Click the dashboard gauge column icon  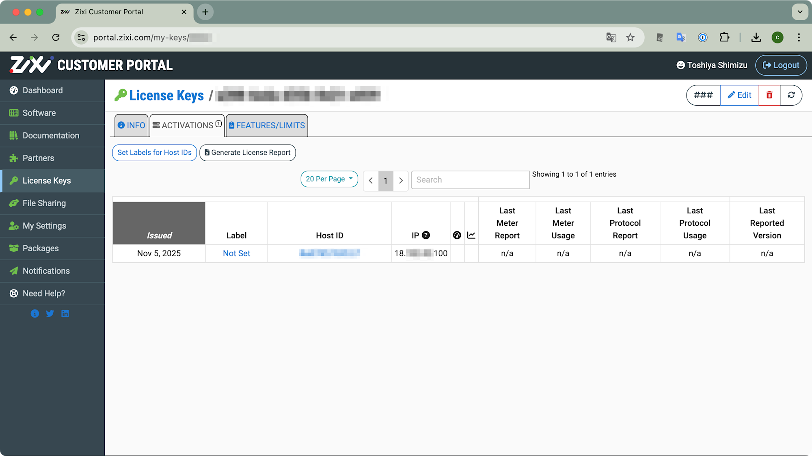457,235
